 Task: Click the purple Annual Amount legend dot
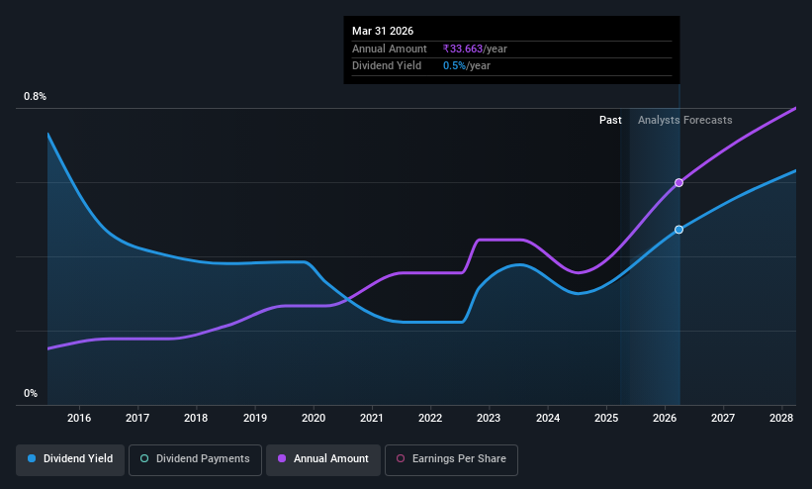tap(282, 459)
